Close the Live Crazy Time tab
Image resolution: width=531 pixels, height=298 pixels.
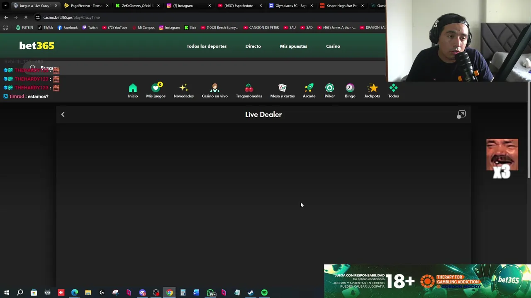(56, 6)
